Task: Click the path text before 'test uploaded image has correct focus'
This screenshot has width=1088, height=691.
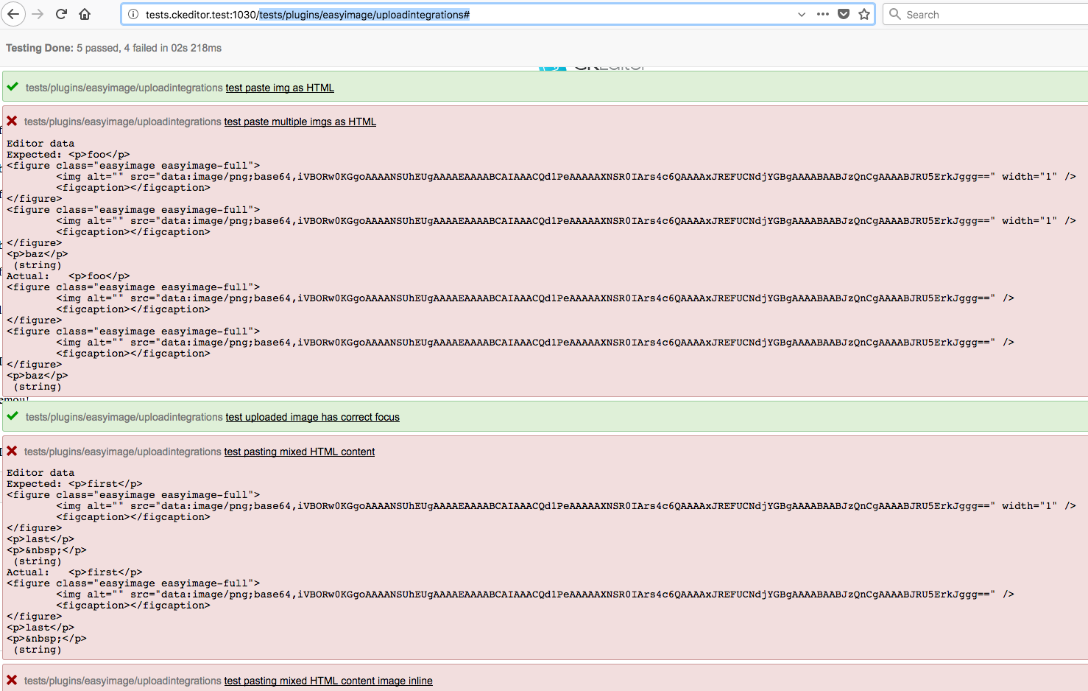Action: tap(124, 417)
